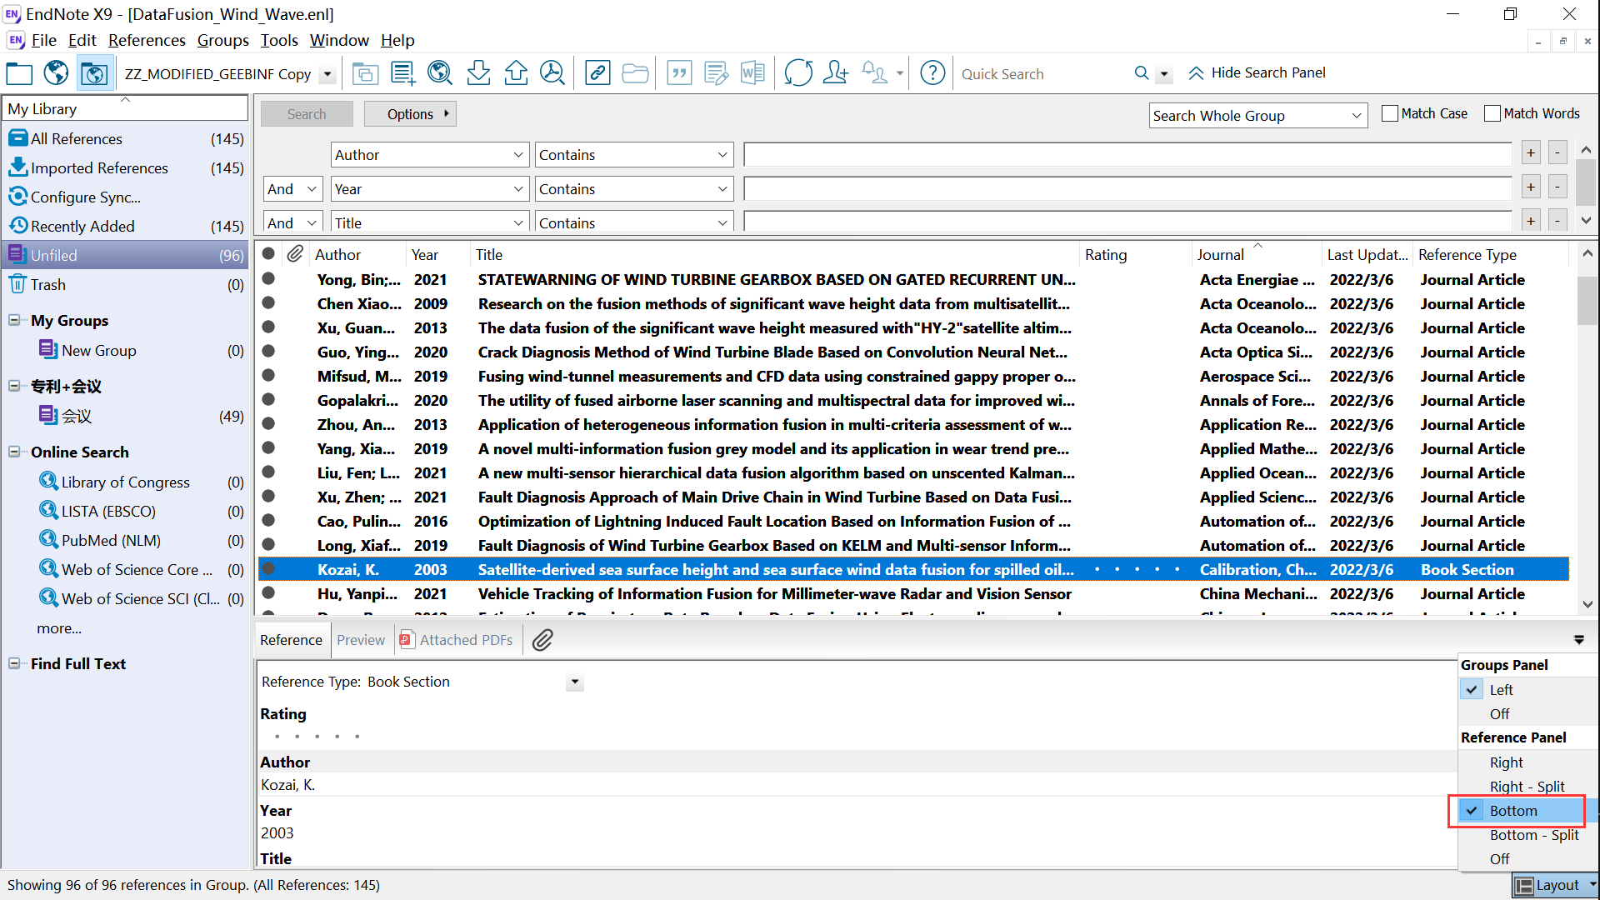The image size is (1600, 900).
Task: Open the Help question mark icon
Action: pyautogui.click(x=932, y=73)
